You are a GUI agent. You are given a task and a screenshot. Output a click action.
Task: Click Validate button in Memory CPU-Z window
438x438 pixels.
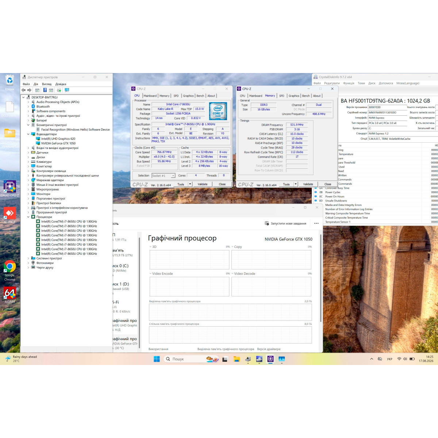click(308, 184)
